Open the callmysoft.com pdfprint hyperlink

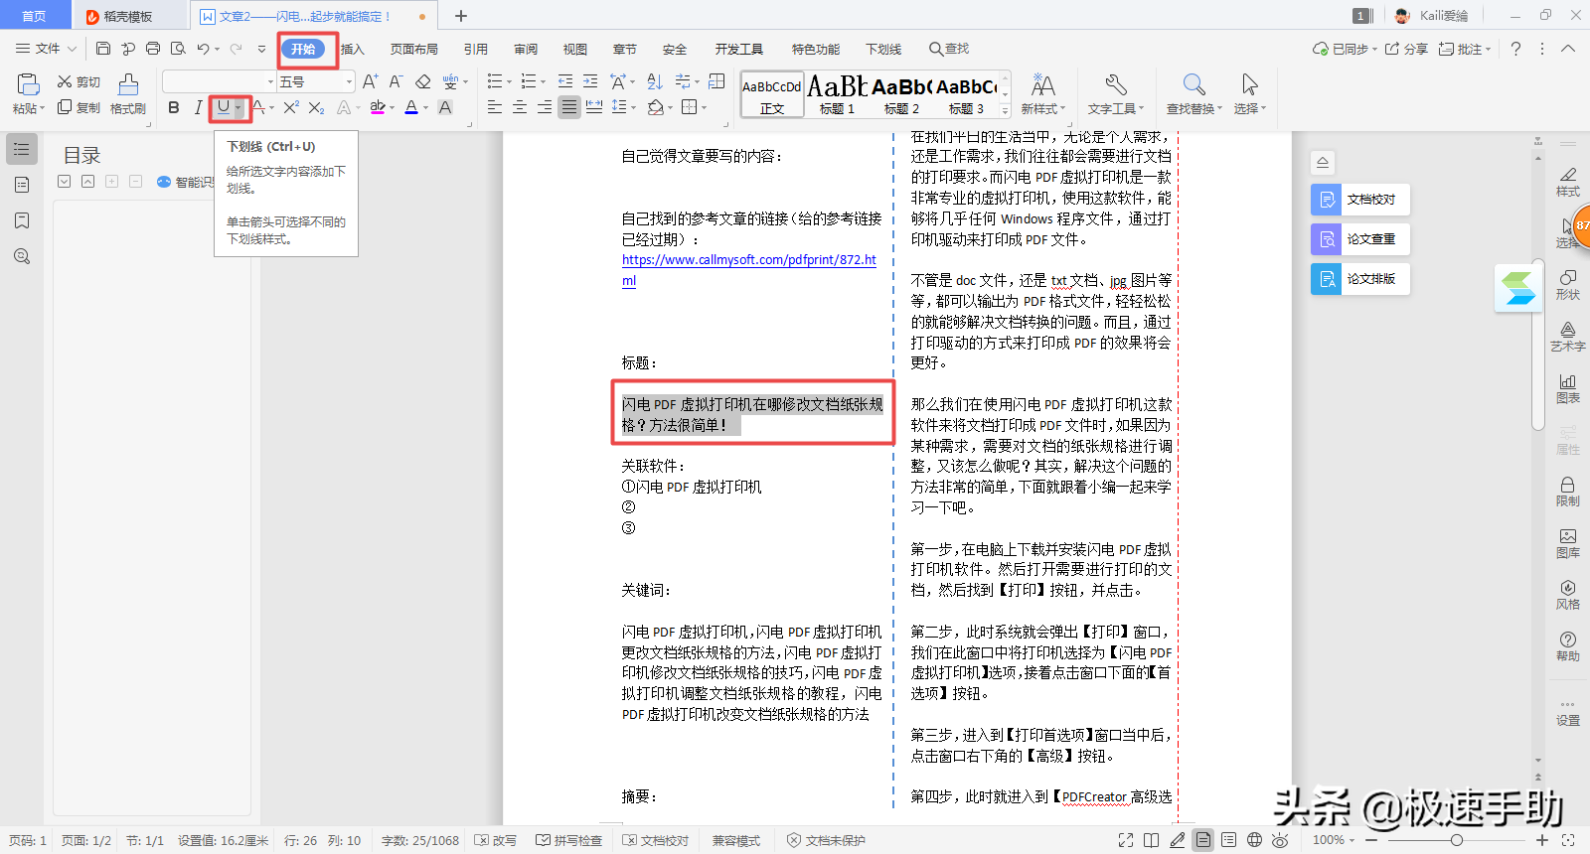tap(749, 270)
